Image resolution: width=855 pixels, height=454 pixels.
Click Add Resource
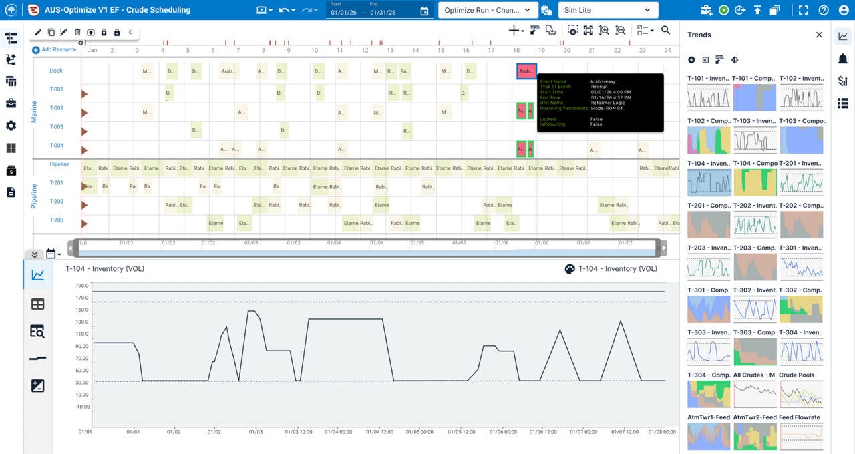click(54, 49)
